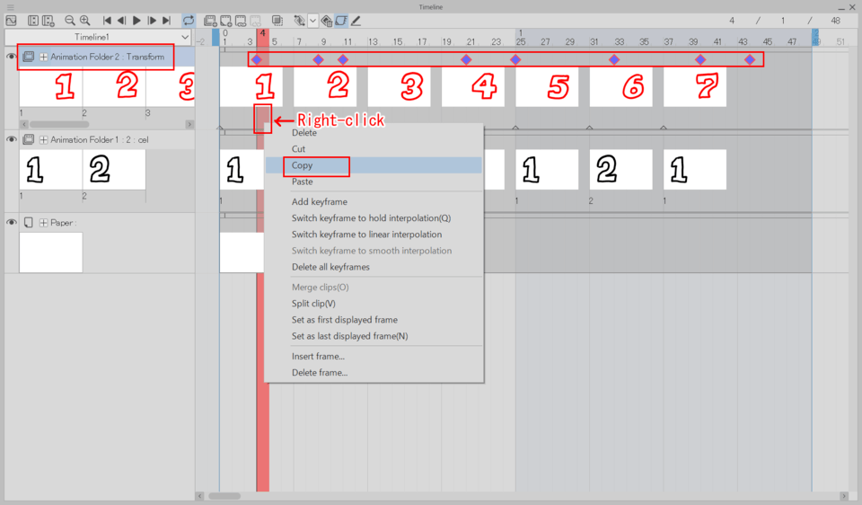
Task: Toggle keyframe editing on the layer
Action: click(x=299, y=21)
